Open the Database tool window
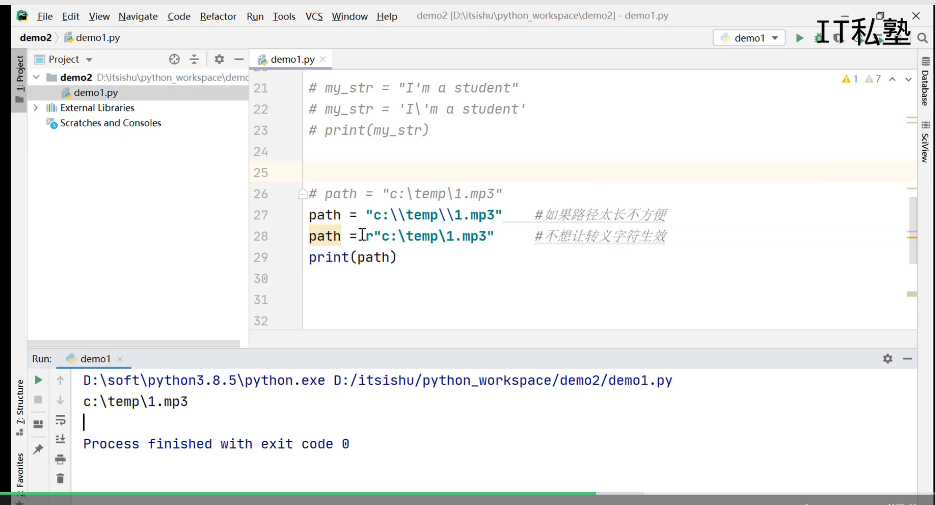Viewport: 935px width, 505px height. [x=925, y=81]
